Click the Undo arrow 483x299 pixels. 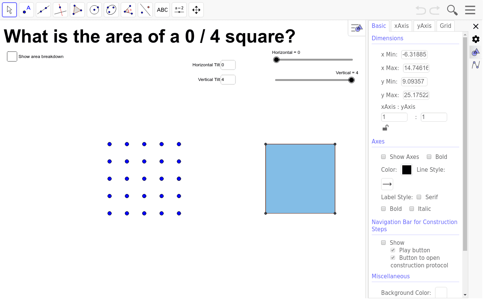[420, 10]
